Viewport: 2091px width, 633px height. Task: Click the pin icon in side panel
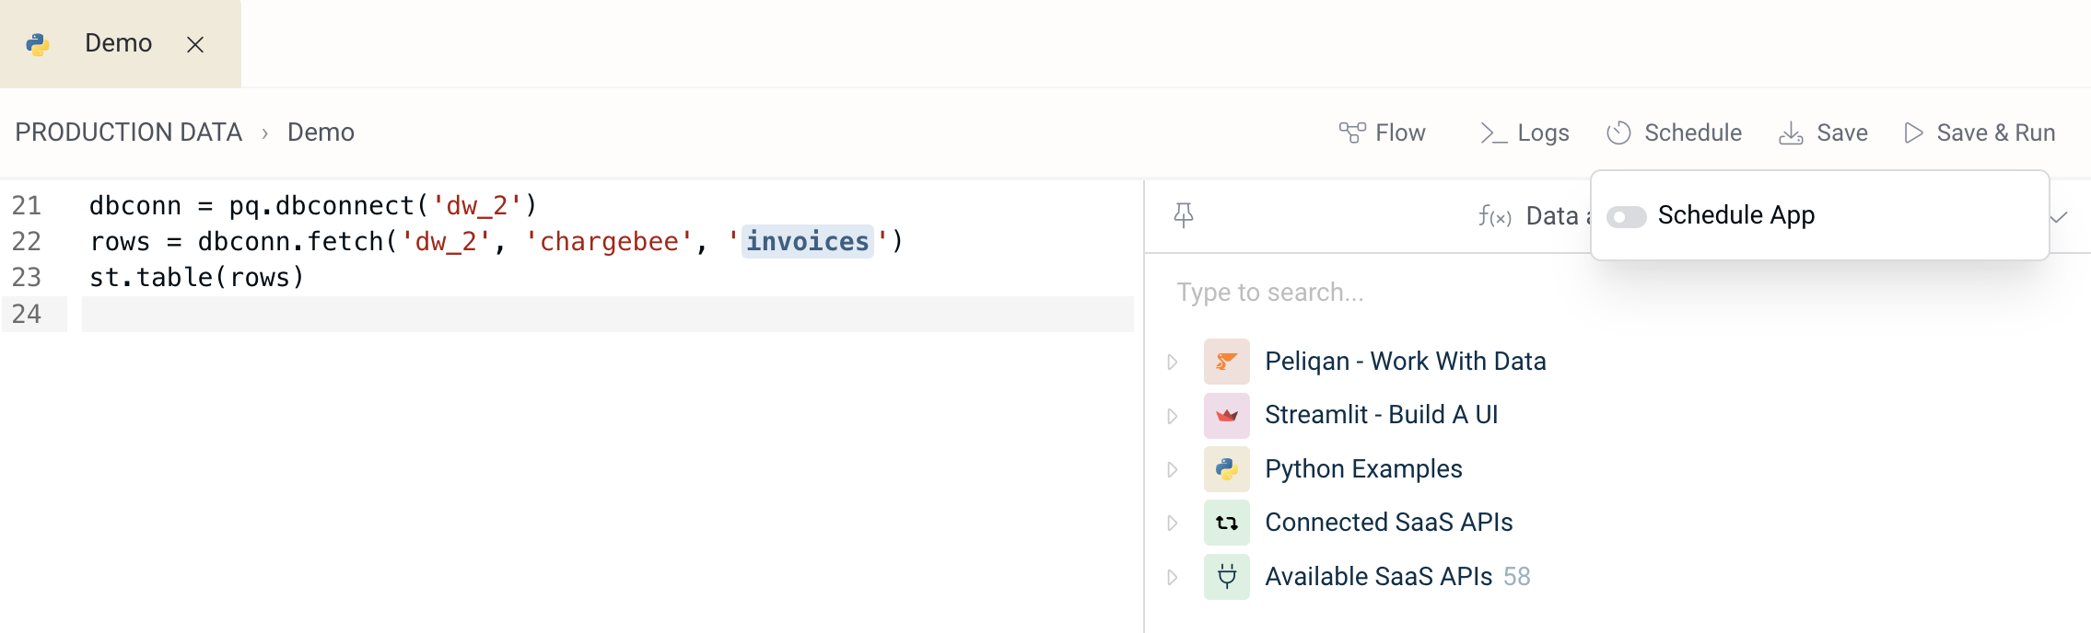[x=1184, y=215]
